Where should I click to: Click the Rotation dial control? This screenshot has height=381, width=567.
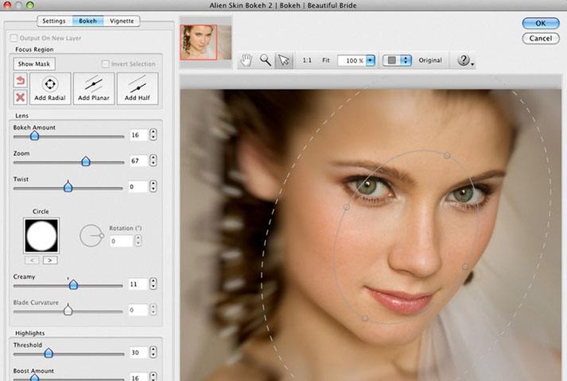(x=91, y=236)
